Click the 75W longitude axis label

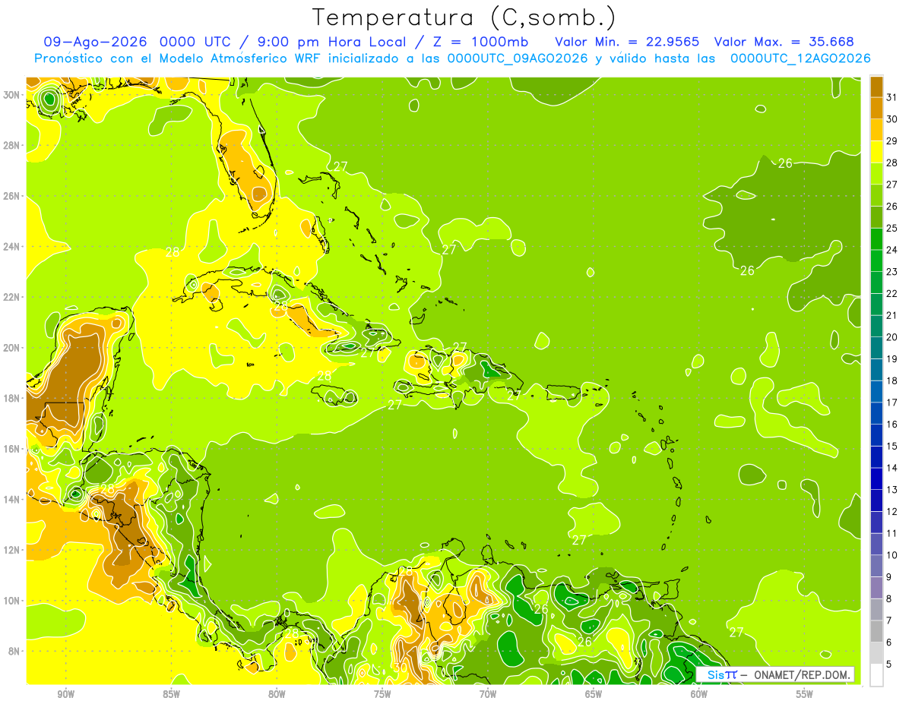[382, 694]
